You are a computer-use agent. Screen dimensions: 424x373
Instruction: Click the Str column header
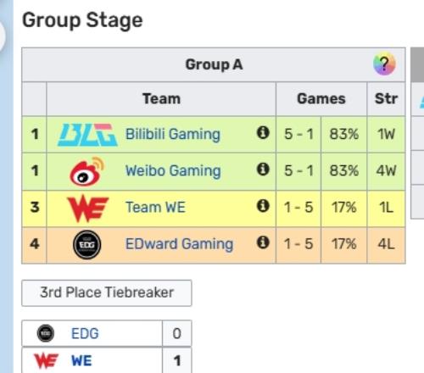click(386, 99)
